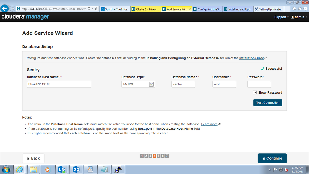Viewport: 309px width, 174px height.
Task: Open the Installation Guide link
Action: click(x=251, y=58)
